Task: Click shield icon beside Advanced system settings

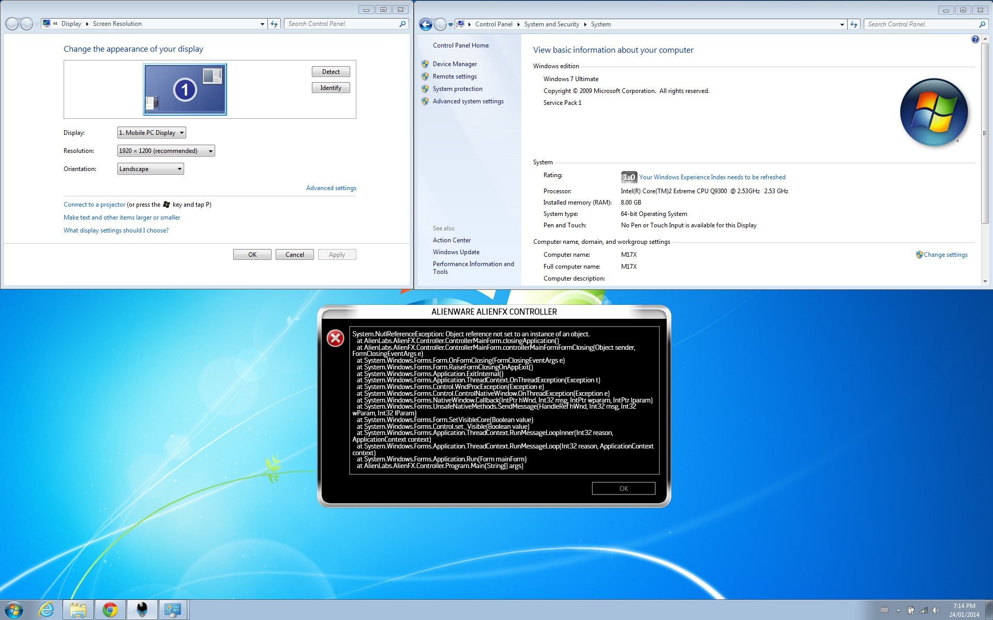Action: tap(425, 101)
